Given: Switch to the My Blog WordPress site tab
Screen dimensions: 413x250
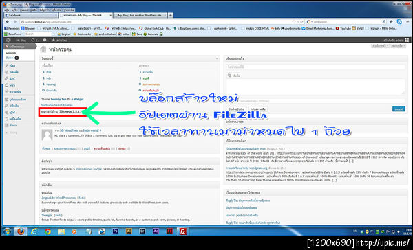Looking at the screenshot, I should pyautogui.click(x=140, y=16).
